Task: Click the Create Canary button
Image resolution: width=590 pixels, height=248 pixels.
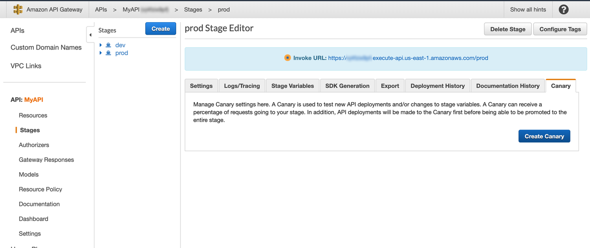Action: click(x=544, y=136)
